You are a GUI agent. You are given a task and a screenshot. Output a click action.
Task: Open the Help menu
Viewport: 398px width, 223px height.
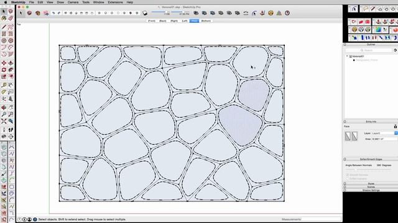click(x=130, y=2)
